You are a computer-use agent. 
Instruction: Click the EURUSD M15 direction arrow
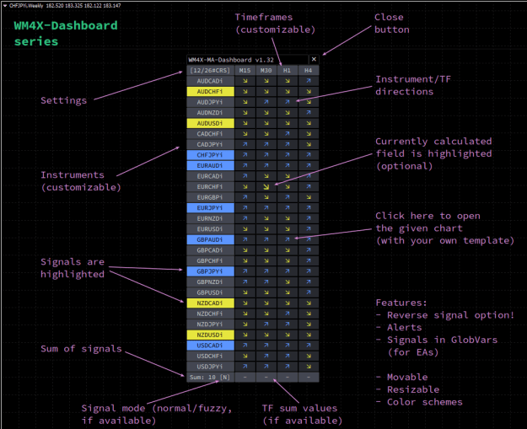point(245,229)
